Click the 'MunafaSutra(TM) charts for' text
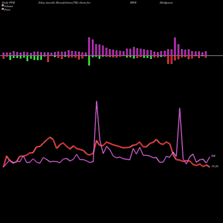This screenshot has height=223, width=223. pyautogui.click(x=73, y=3)
